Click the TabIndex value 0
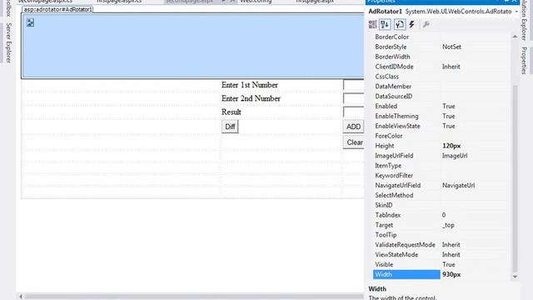This screenshot has height=300, width=533. click(x=444, y=215)
